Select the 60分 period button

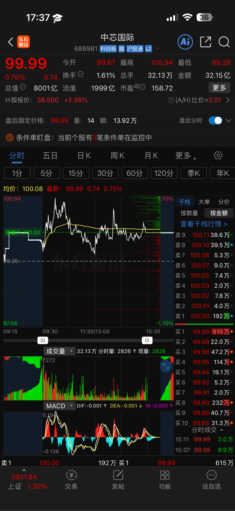(135, 173)
